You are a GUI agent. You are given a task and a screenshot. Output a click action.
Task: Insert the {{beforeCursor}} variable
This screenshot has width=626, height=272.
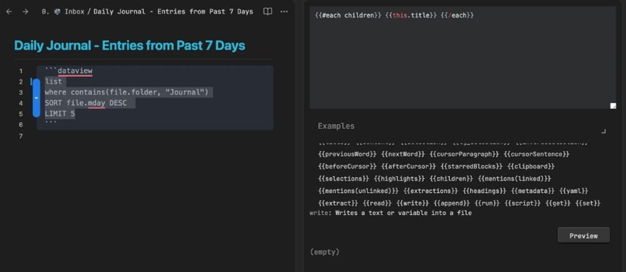point(347,166)
